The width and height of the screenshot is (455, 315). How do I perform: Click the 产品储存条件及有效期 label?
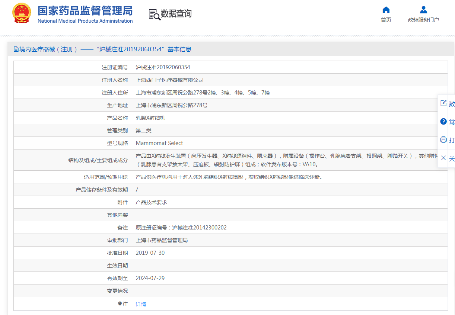tap(102, 190)
